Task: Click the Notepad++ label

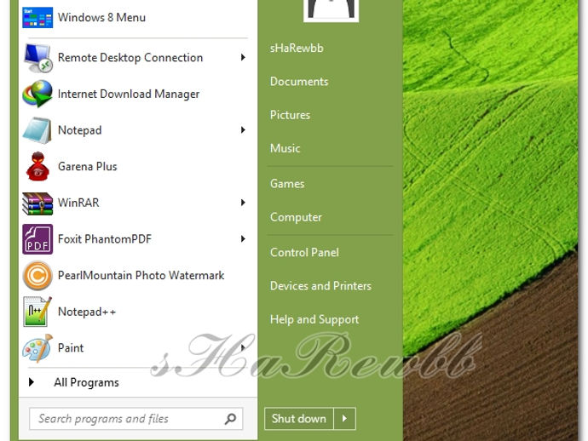Action: [x=87, y=312]
